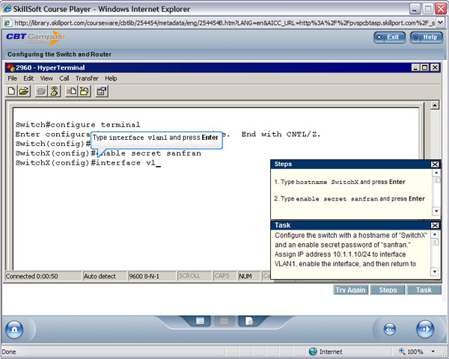Click the Send file toolbar icon
Image resolution: width=449 pixels, height=359 pixels.
pos(72,91)
